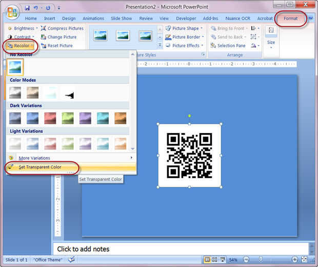Image resolution: width=318 pixels, height=267 pixels.
Task: Open the Nuance OCR tab
Action: click(x=237, y=18)
